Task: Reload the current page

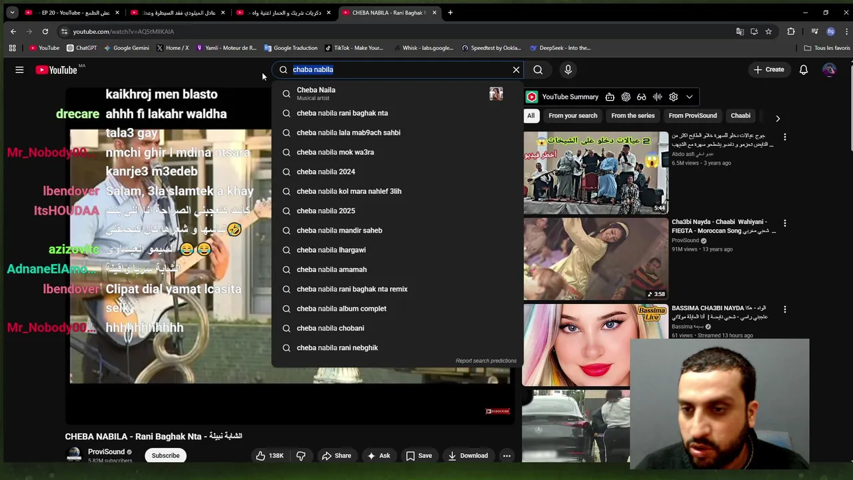Action: tap(45, 31)
